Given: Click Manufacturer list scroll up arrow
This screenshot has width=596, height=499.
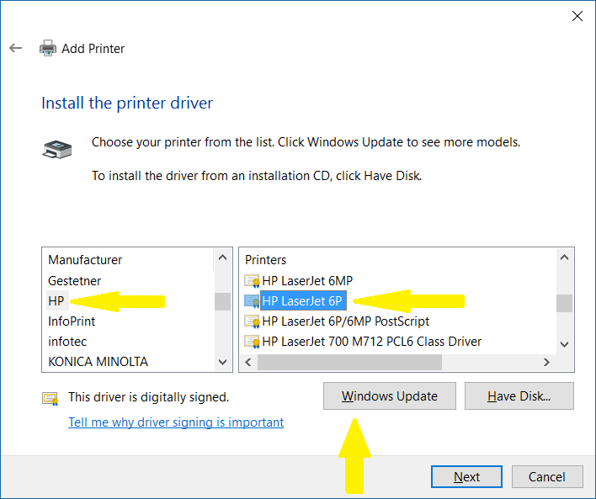Looking at the screenshot, I should click(x=223, y=257).
